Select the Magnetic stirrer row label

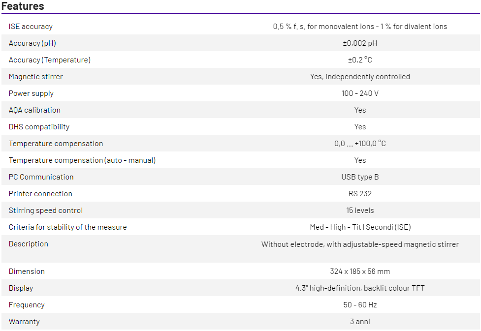(36, 77)
